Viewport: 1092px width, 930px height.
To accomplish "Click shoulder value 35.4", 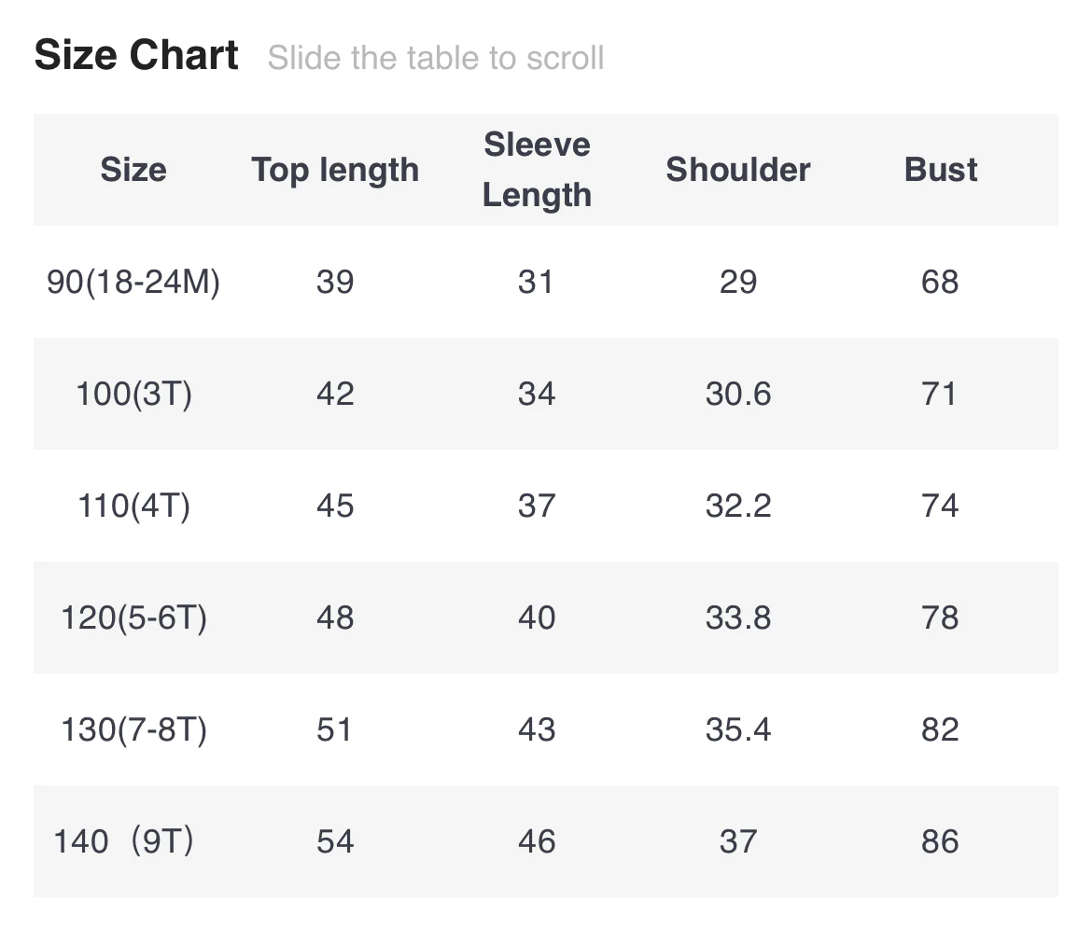I will click(x=737, y=729).
